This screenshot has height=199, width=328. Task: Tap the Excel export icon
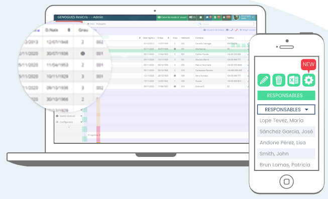(x=294, y=80)
